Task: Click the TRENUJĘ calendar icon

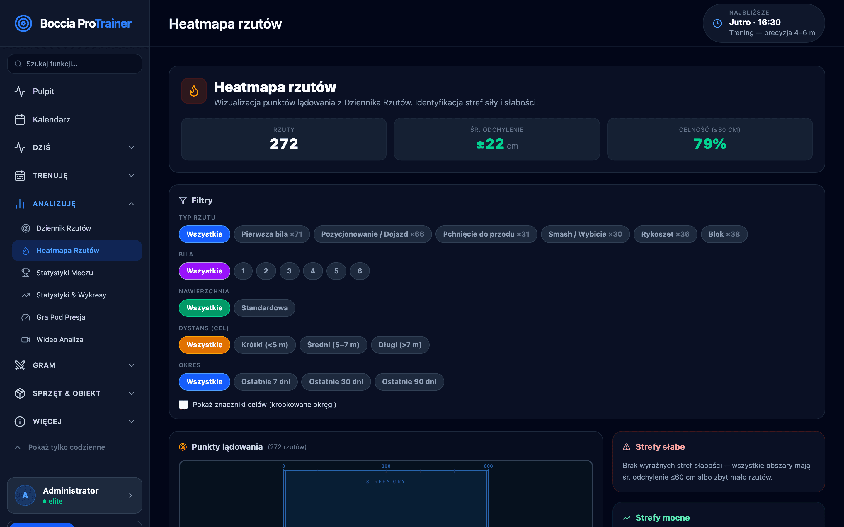Action: (20, 176)
